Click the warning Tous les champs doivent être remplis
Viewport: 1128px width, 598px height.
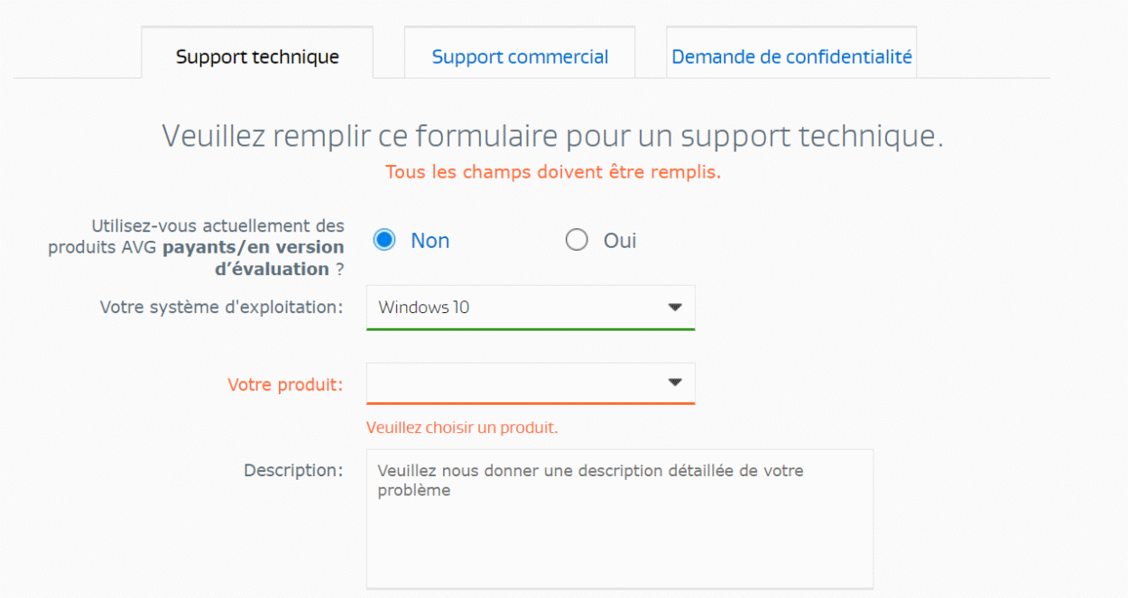[553, 171]
